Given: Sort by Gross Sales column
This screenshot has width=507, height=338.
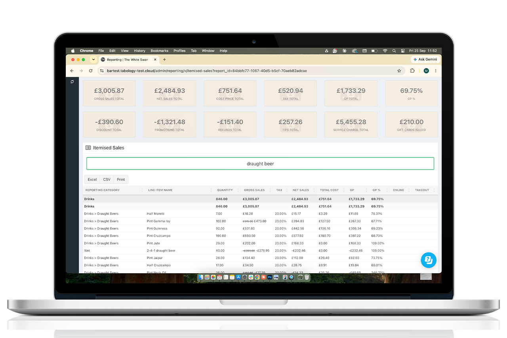Looking at the screenshot, I should click(x=254, y=190).
